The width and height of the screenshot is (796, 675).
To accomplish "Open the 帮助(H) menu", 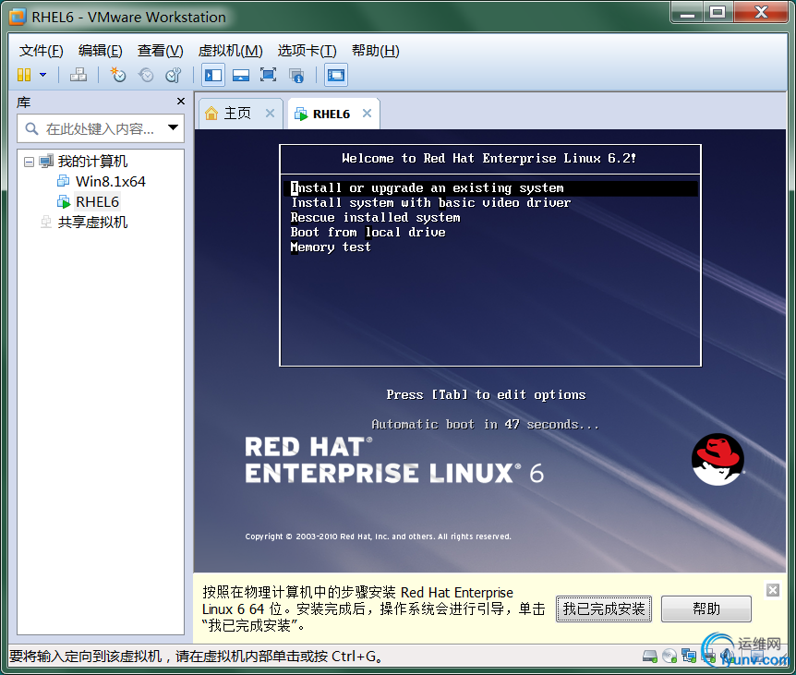I will pos(376,51).
